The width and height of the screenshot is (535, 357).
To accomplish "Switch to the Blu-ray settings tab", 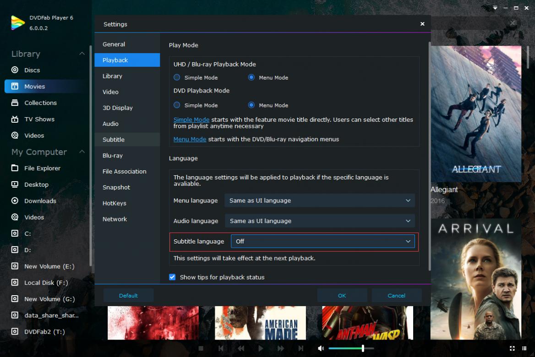I will pos(127,156).
